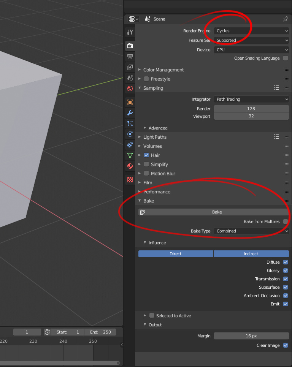
Task: Open the Texture properties checker tab
Action: pyautogui.click(x=130, y=180)
